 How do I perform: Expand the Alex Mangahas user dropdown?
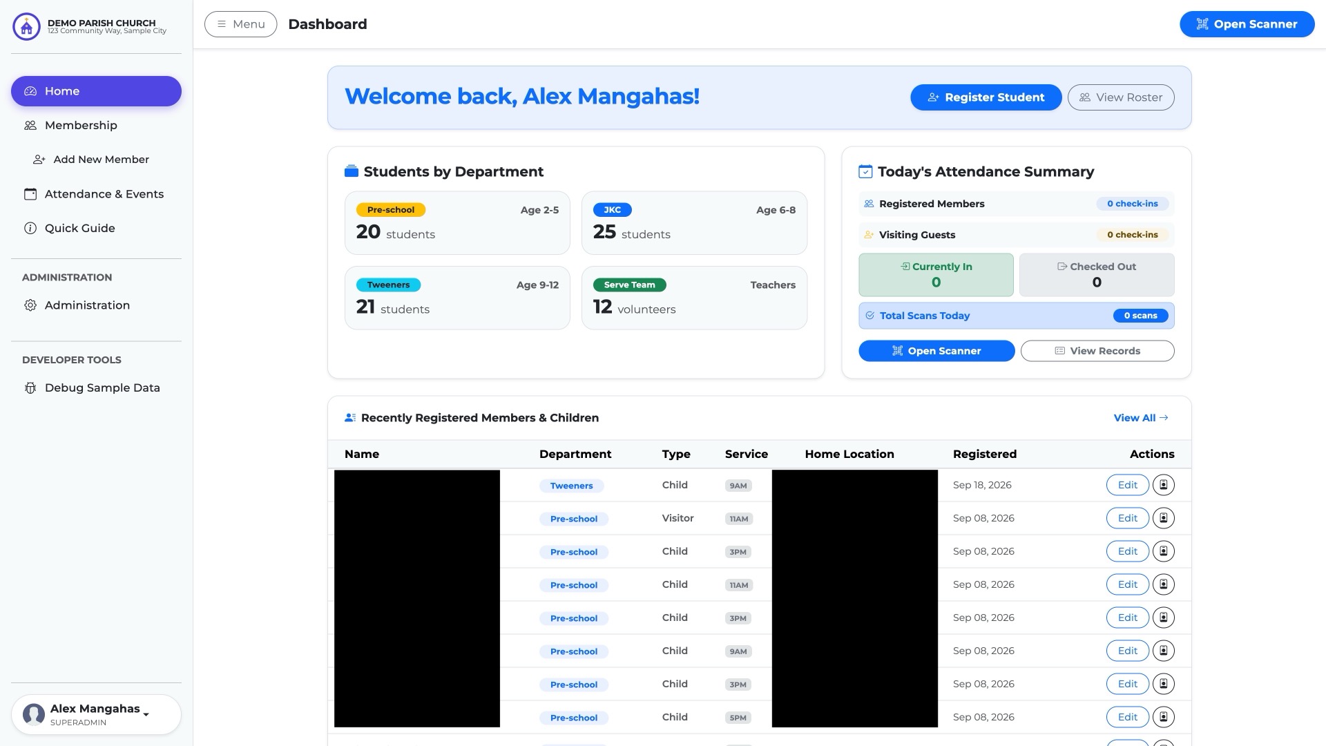96,714
